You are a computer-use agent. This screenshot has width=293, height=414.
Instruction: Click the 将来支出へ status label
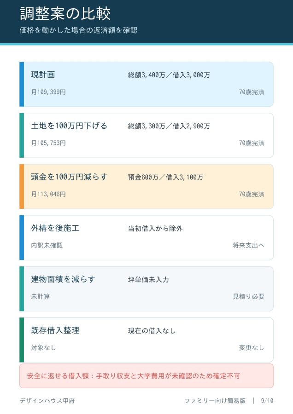[x=249, y=245]
